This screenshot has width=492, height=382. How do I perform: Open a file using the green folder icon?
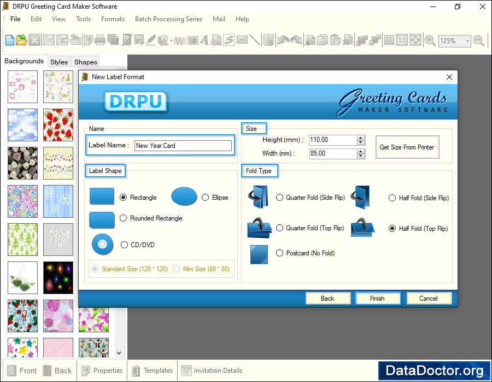(x=21, y=40)
